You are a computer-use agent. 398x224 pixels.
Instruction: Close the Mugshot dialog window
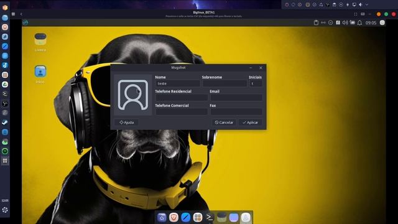(261, 68)
